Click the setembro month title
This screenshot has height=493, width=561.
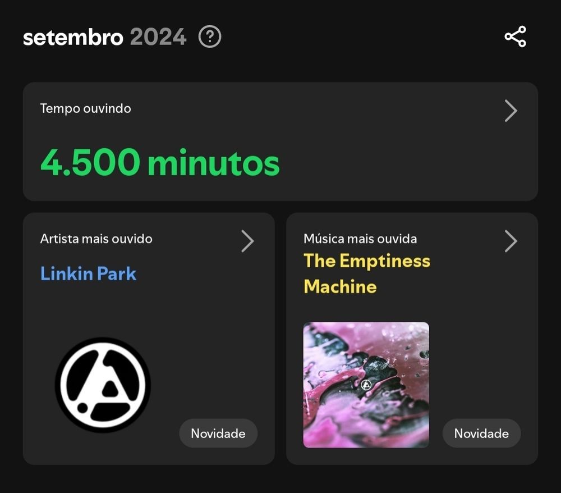click(x=73, y=37)
